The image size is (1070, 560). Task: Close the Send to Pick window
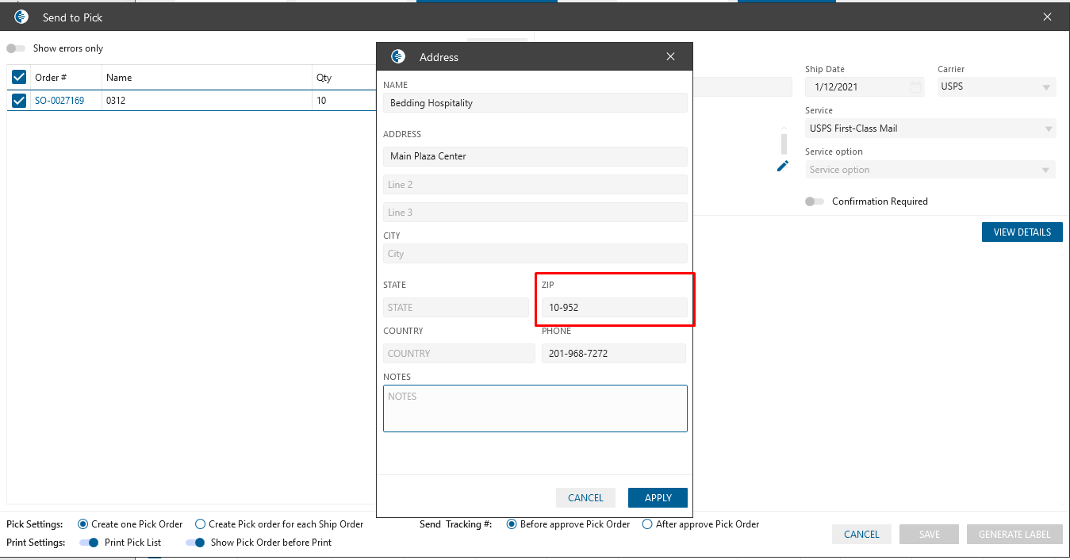1048,17
